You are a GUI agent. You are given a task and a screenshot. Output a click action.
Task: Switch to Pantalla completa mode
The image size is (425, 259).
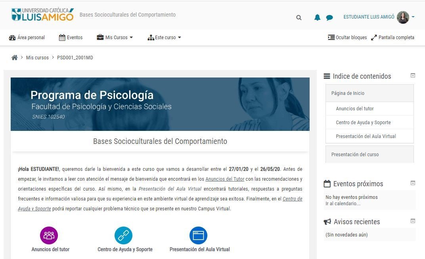[392, 38]
